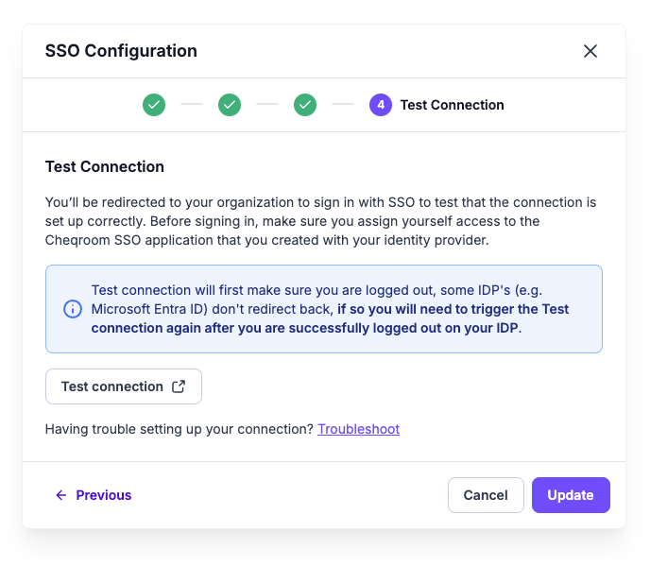Screen dimensions: 650x566
Task: Close the SSO Configuration dialog
Action: pyautogui.click(x=590, y=51)
